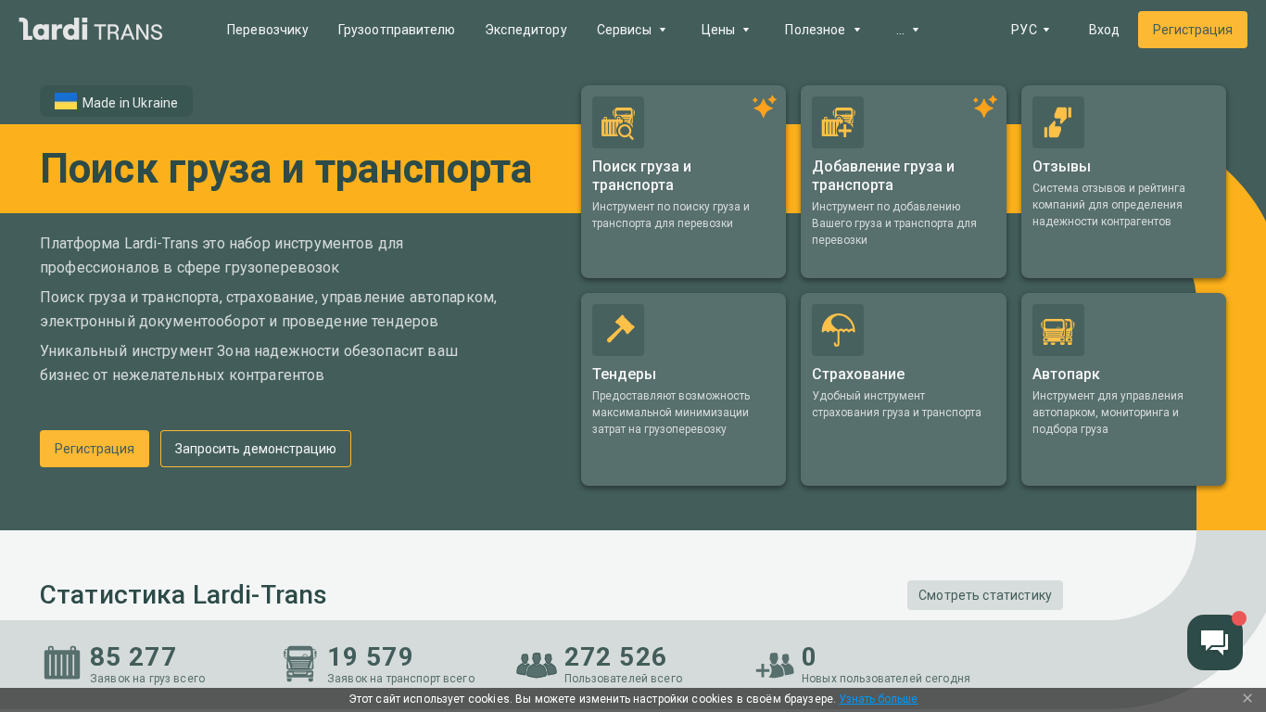Click the Вход login link
Viewport: 1266px width, 712px height.
(1103, 30)
